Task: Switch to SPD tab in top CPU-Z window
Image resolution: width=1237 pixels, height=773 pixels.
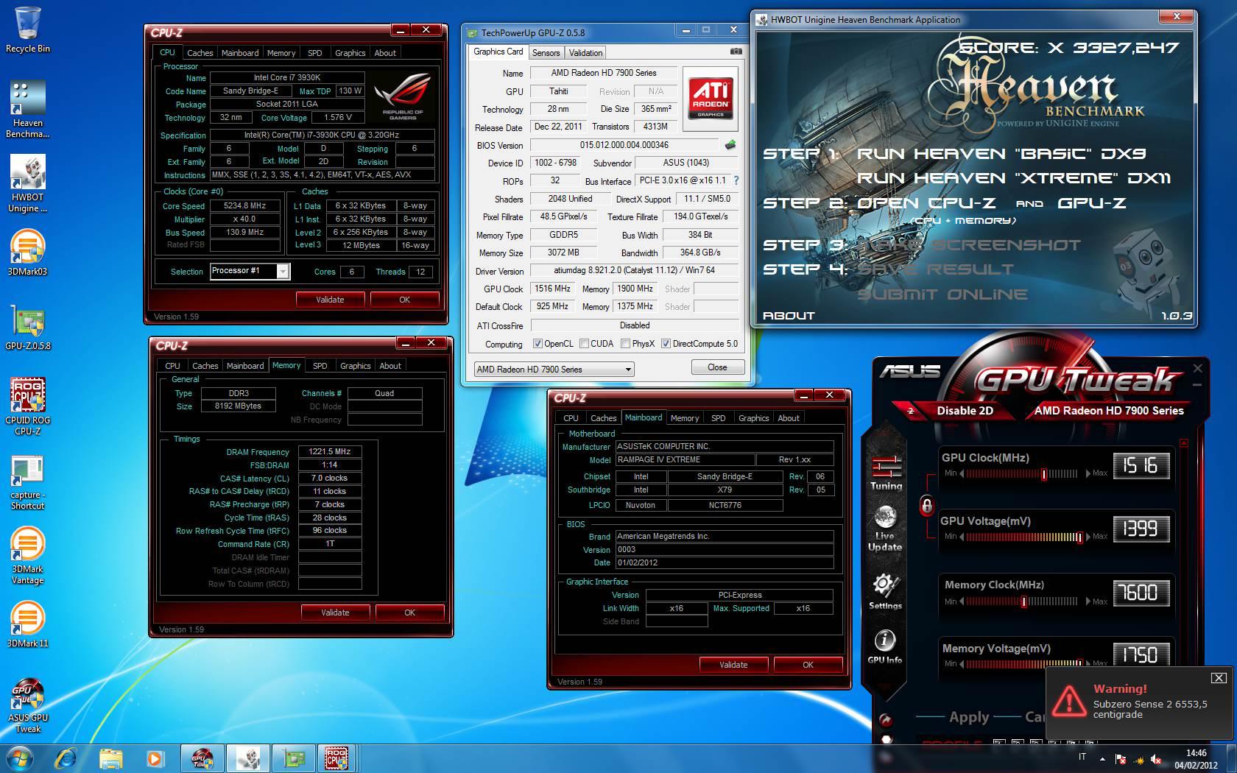Action: (x=314, y=53)
